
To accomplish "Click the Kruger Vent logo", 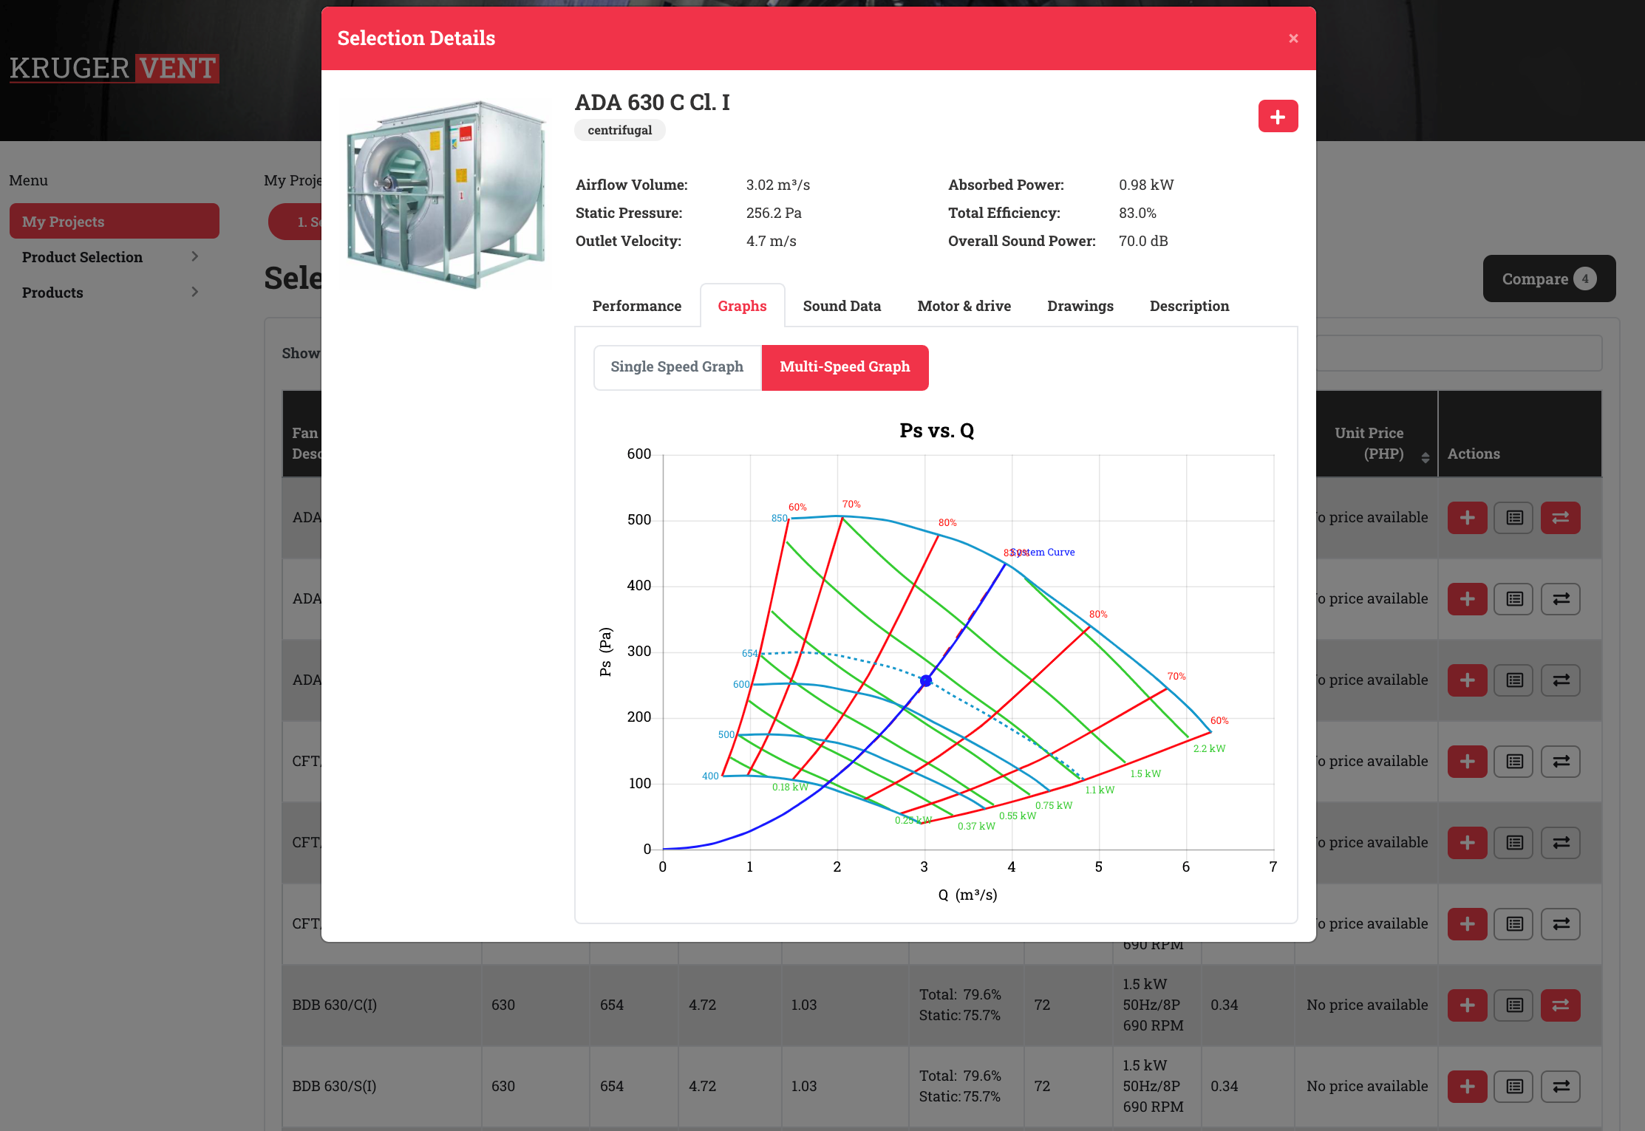I will 114,68.
